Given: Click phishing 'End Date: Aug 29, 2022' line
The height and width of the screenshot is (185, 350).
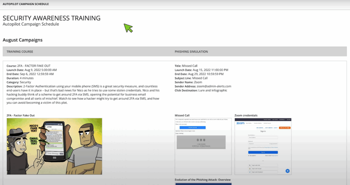Looking at the screenshot, I should coord(199,74).
